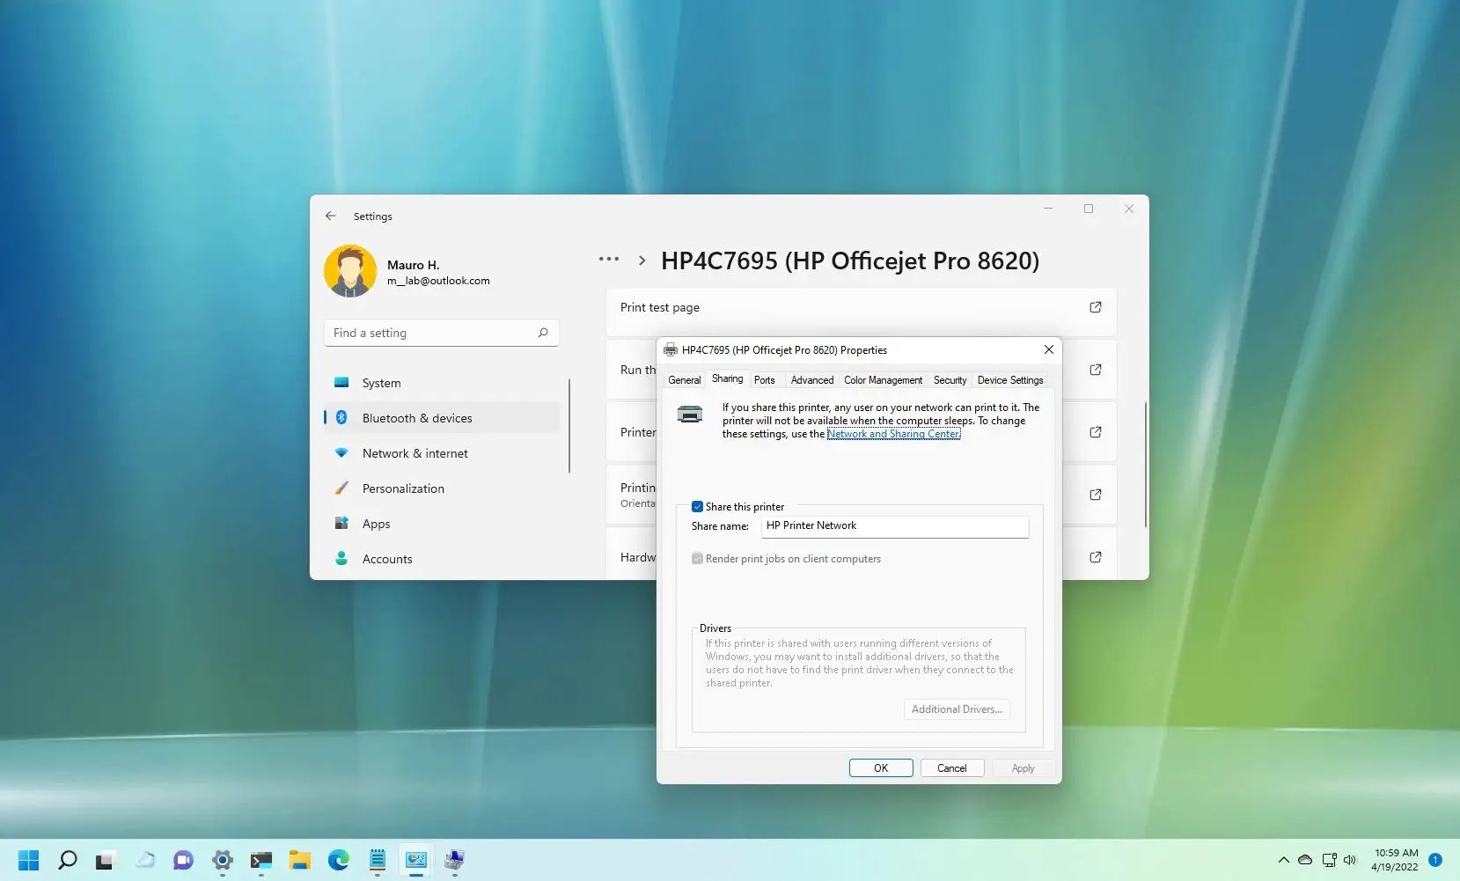1460x881 pixels.
Task: Open File Explorer from the taskbar
Action: point(300,861)
